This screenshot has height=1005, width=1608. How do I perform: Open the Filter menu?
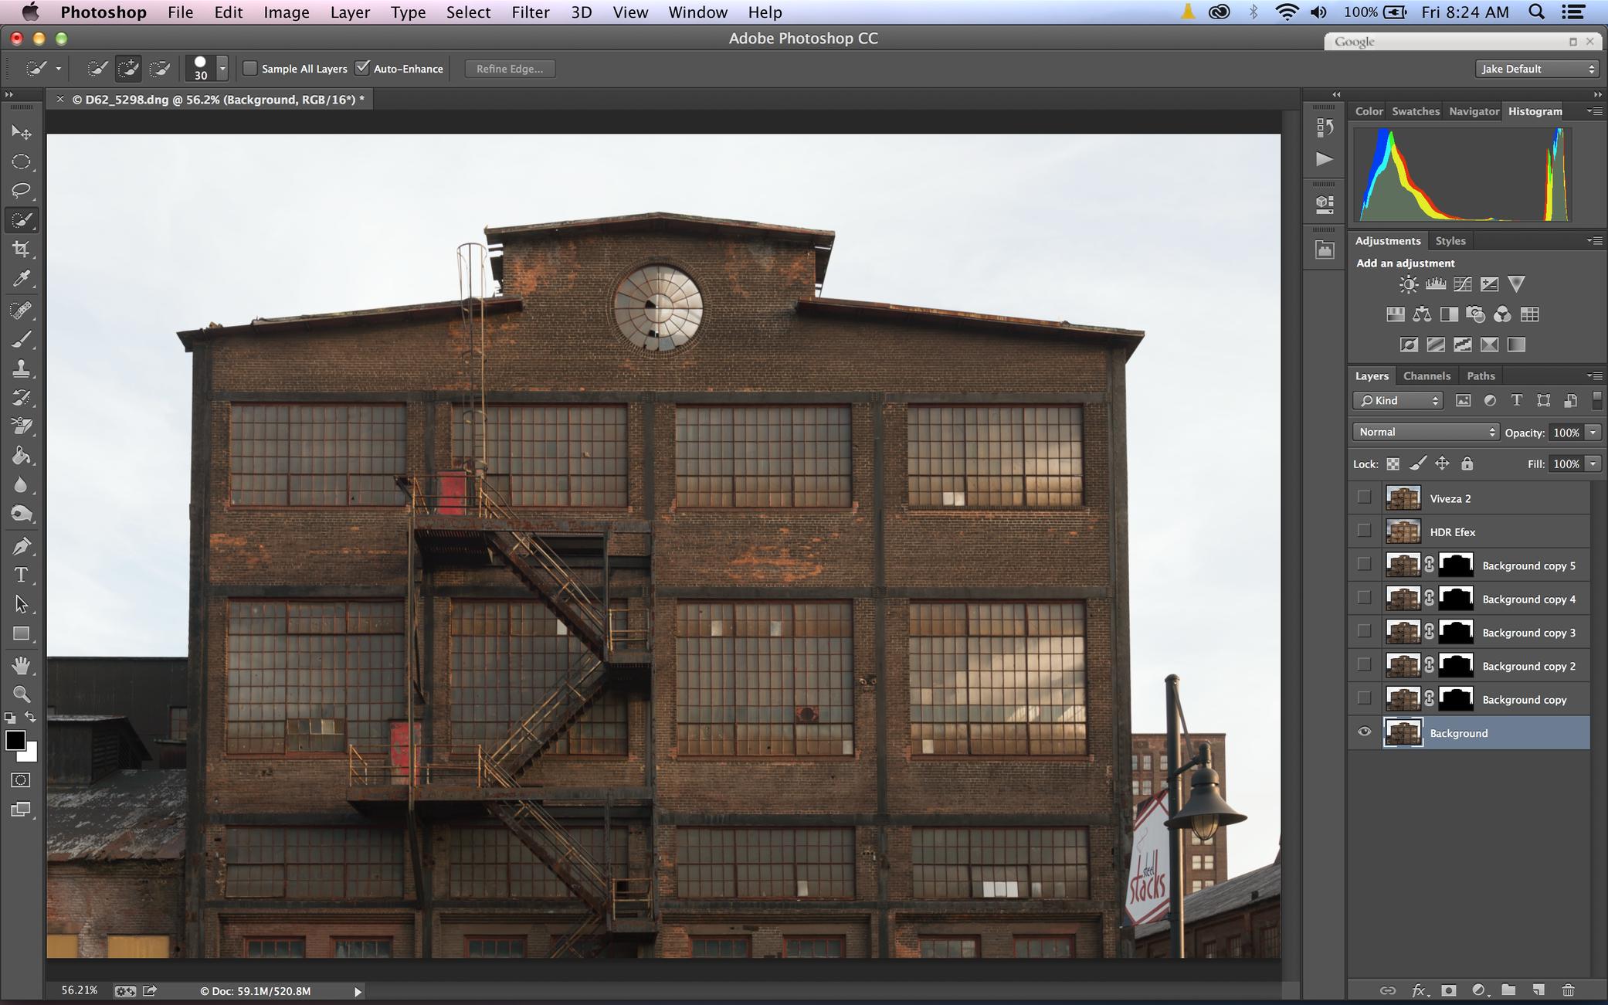tap(530, 12)
